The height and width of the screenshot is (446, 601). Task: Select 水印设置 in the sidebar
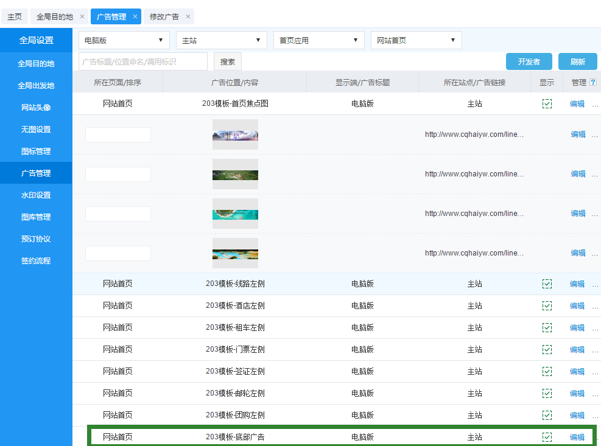[36, 195]
